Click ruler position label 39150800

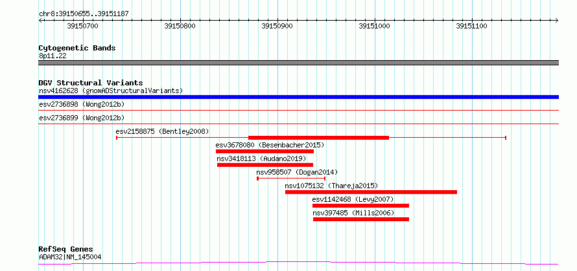(x=180, y=26)
